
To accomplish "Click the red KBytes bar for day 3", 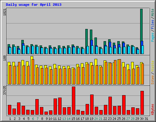I will [x=19, y=109].
